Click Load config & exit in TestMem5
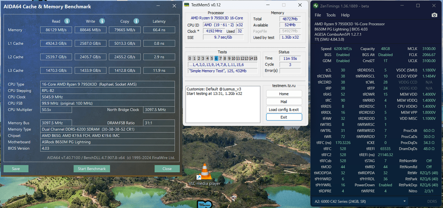This screenshot has height=208, width=443. click(284, 110)
